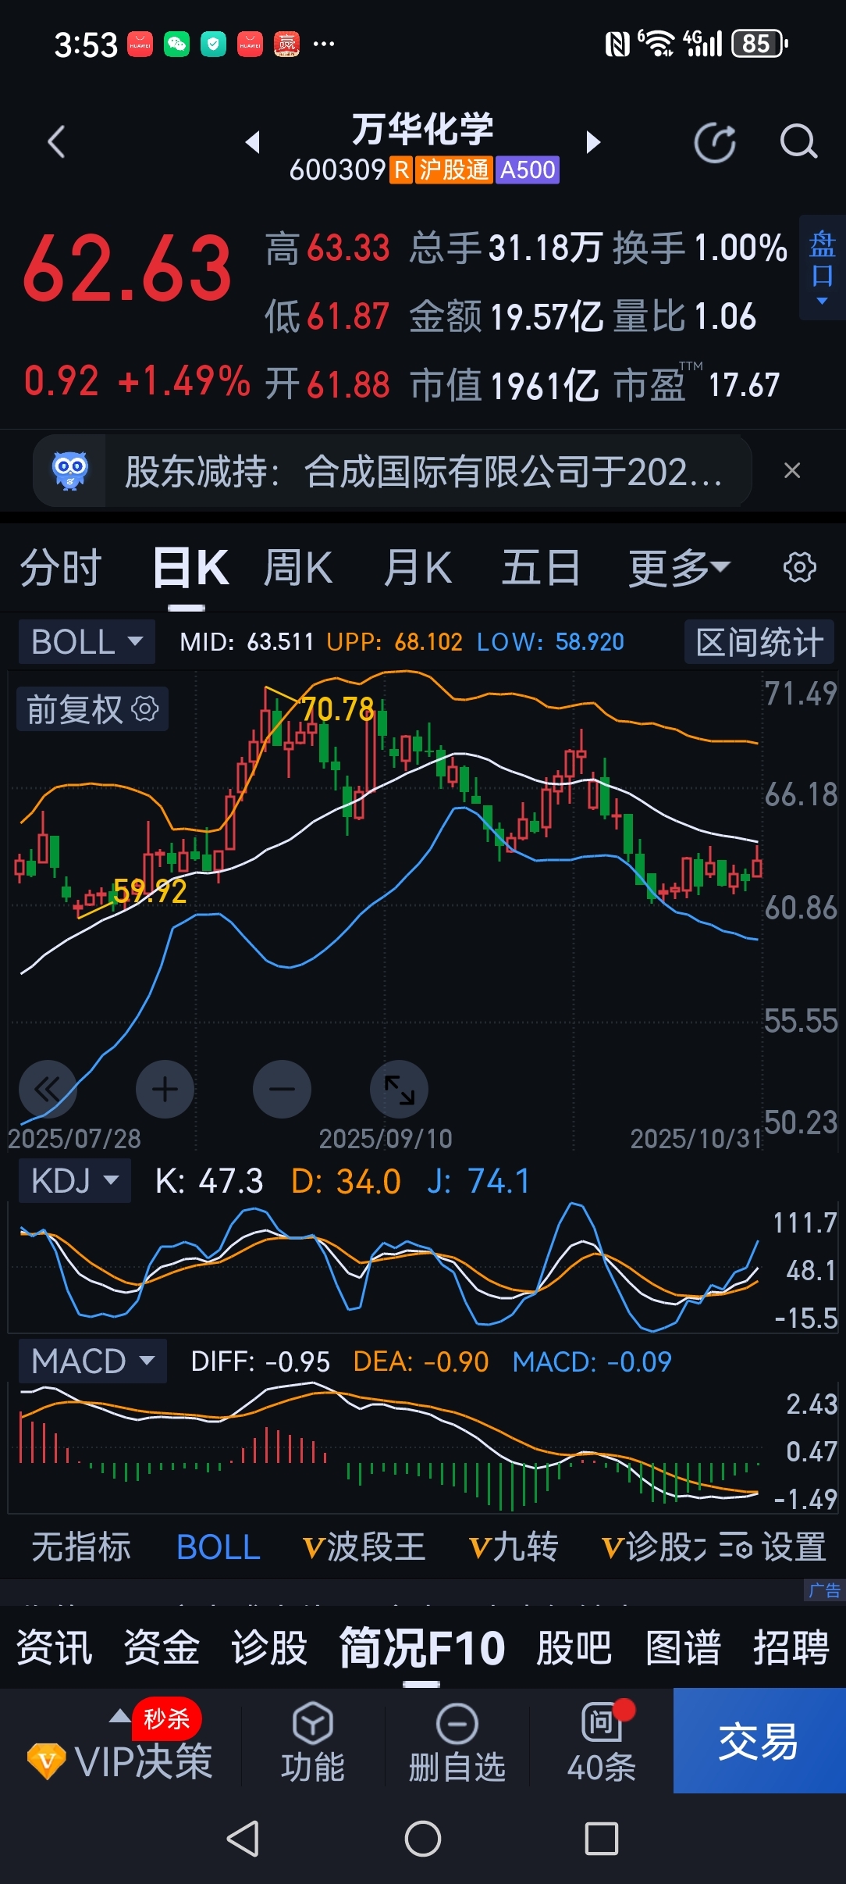
Task: Open the 简况F10 tab
Action: 422,1648
